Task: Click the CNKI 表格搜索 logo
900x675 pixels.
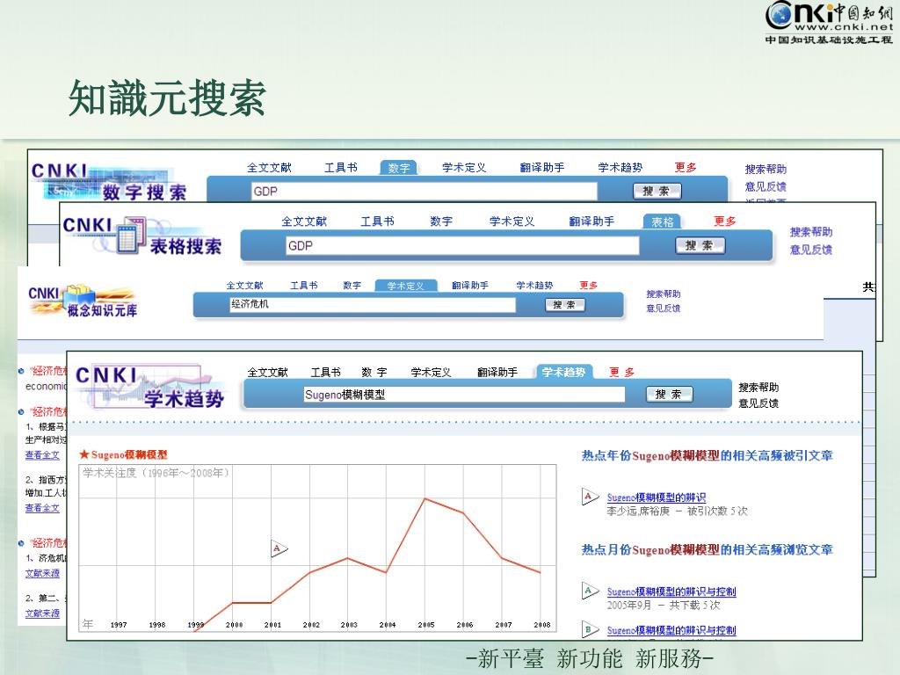Action: click(142, 236)
